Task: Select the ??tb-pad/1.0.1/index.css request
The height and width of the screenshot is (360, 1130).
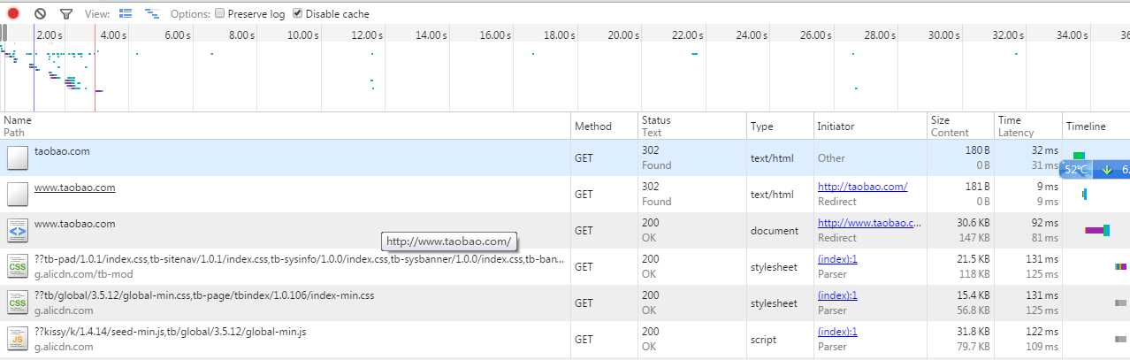Action: tap(565, 266)
